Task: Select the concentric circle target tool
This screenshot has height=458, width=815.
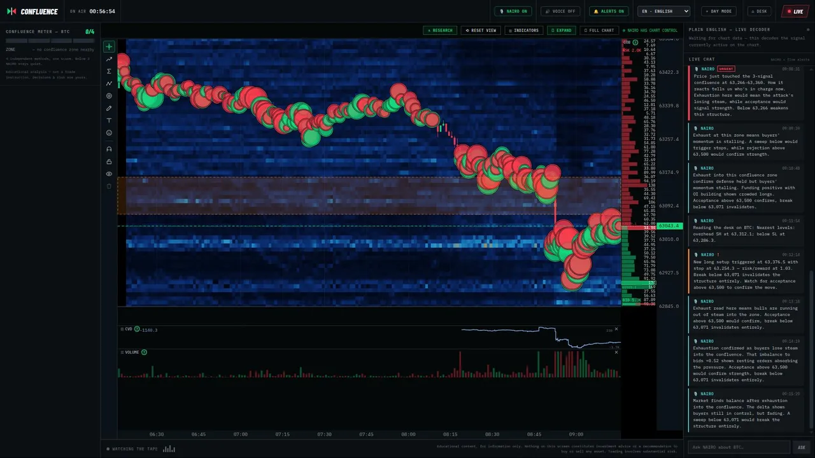Action: point(109,96)
